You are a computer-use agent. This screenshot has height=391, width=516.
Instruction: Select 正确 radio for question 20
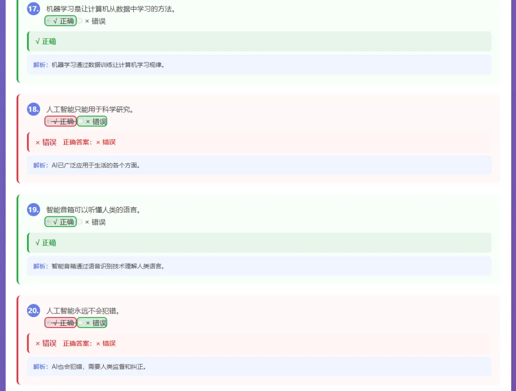coord(48,322)
